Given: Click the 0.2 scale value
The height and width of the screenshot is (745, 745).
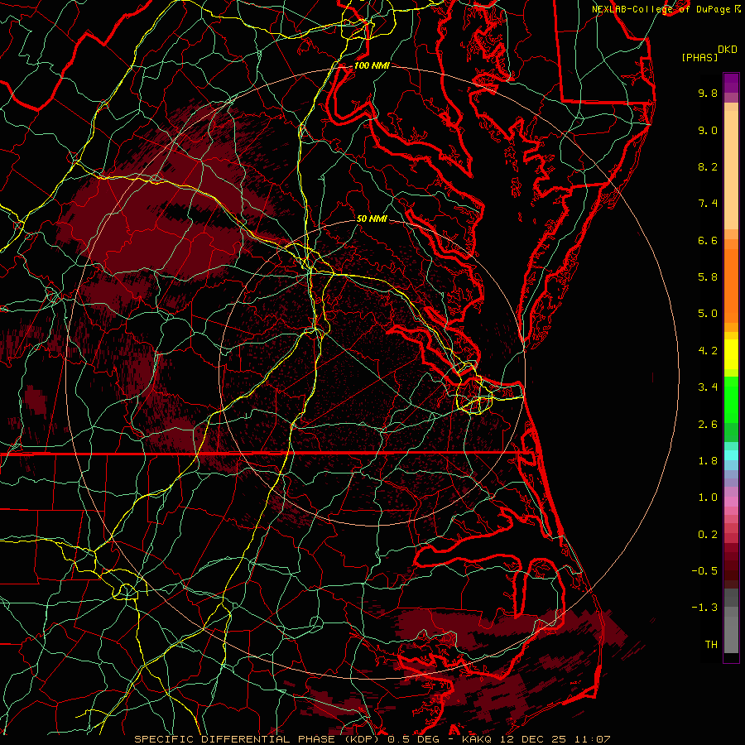Looking at the screenshot, I should (708, 535).
